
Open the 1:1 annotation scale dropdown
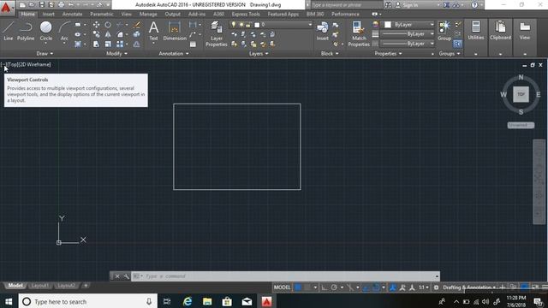click(424, 287)
